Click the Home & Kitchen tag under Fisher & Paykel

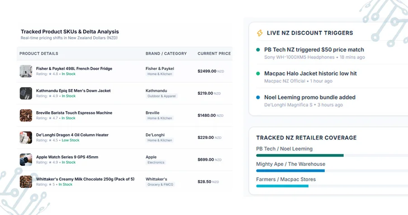(x=160, y=74)
